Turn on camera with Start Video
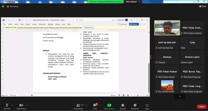 click(x=21, y=105)
